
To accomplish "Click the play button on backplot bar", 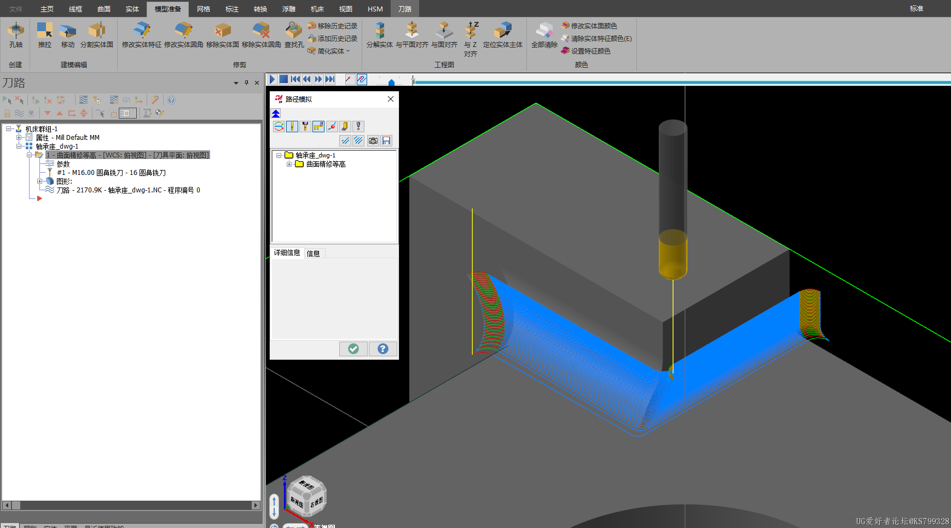I will pyautogui.click(x=272, y=79).
